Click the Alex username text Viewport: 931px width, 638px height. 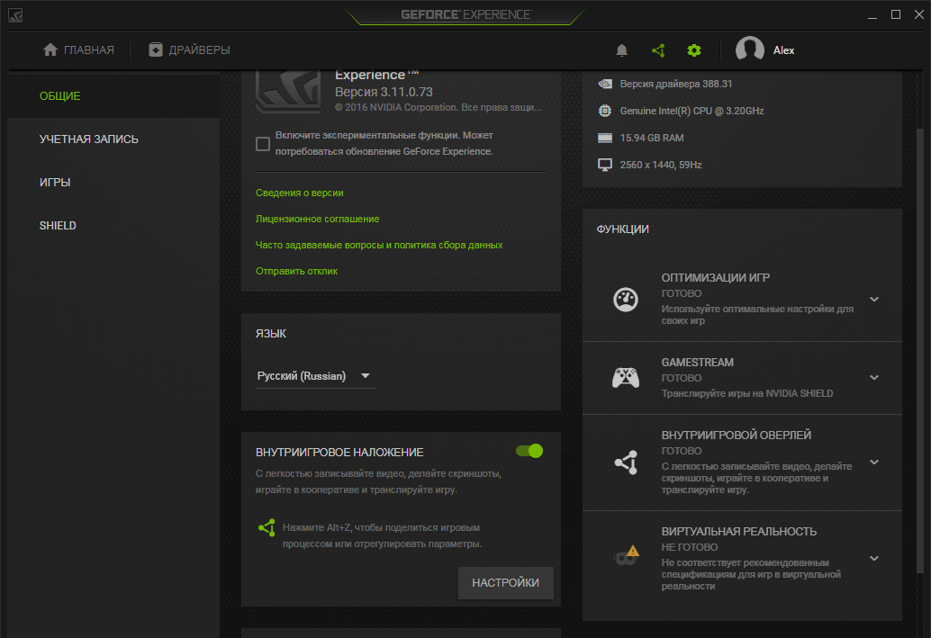coord(783,50)
